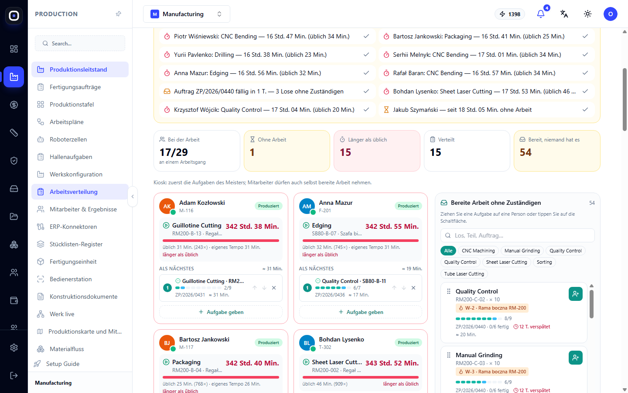This screenshot has width=628, height=393.
Task: Select the Tube Laser Cutting filter chip
Action: 464,274
